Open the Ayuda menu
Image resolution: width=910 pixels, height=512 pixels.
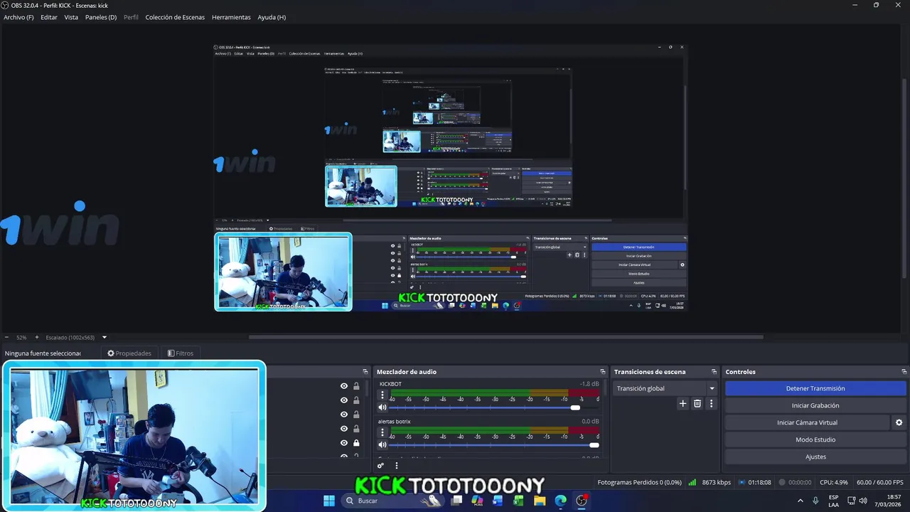(x=272, y=17)
